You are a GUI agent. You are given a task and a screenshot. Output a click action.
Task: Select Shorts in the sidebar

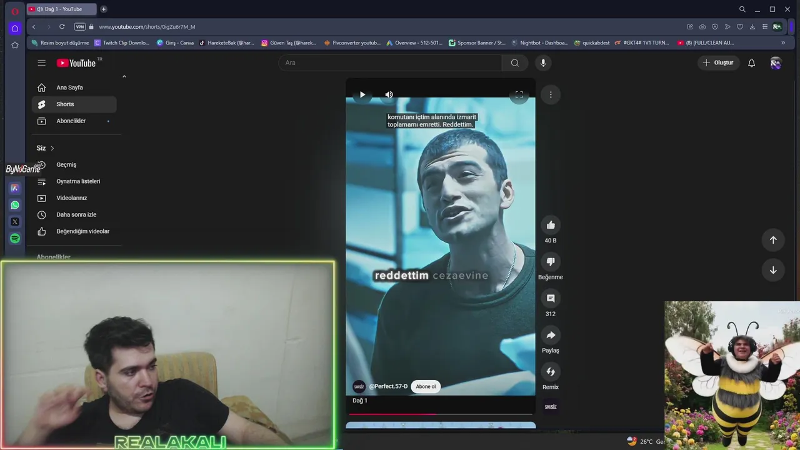point(74,104)
